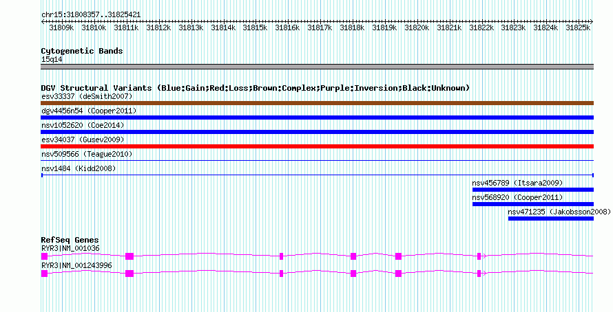The image size is (613, 312).
Task: Click the 31821k scale label
Action: point(449,27)
